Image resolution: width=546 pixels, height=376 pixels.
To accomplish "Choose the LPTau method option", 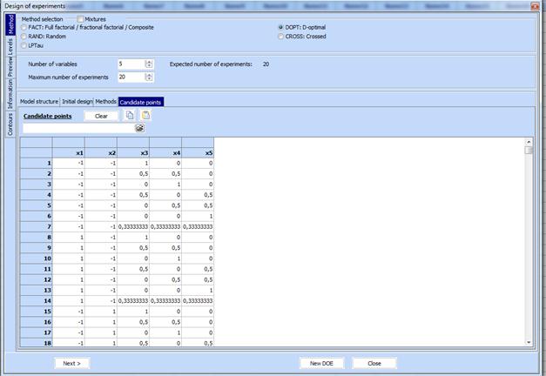I will [24, 44].
